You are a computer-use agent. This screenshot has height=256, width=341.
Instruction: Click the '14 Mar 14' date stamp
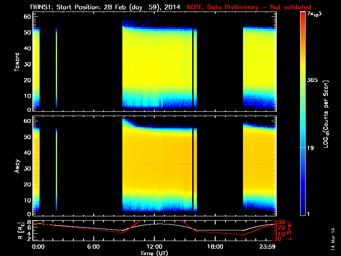333,239
